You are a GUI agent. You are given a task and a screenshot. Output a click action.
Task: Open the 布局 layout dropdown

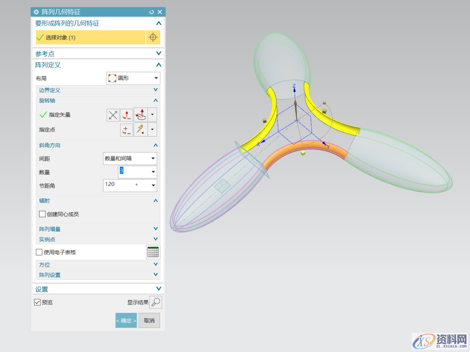tap(133, 78)
